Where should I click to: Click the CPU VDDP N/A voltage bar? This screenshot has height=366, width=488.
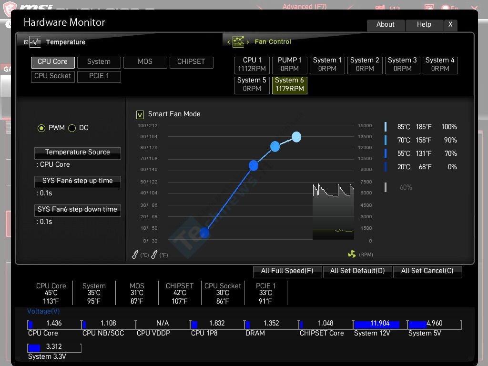pyautogui.click(x=163, y=324)
